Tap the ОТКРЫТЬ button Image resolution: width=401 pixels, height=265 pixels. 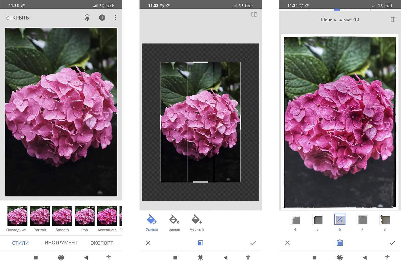[x=18, y=18]
